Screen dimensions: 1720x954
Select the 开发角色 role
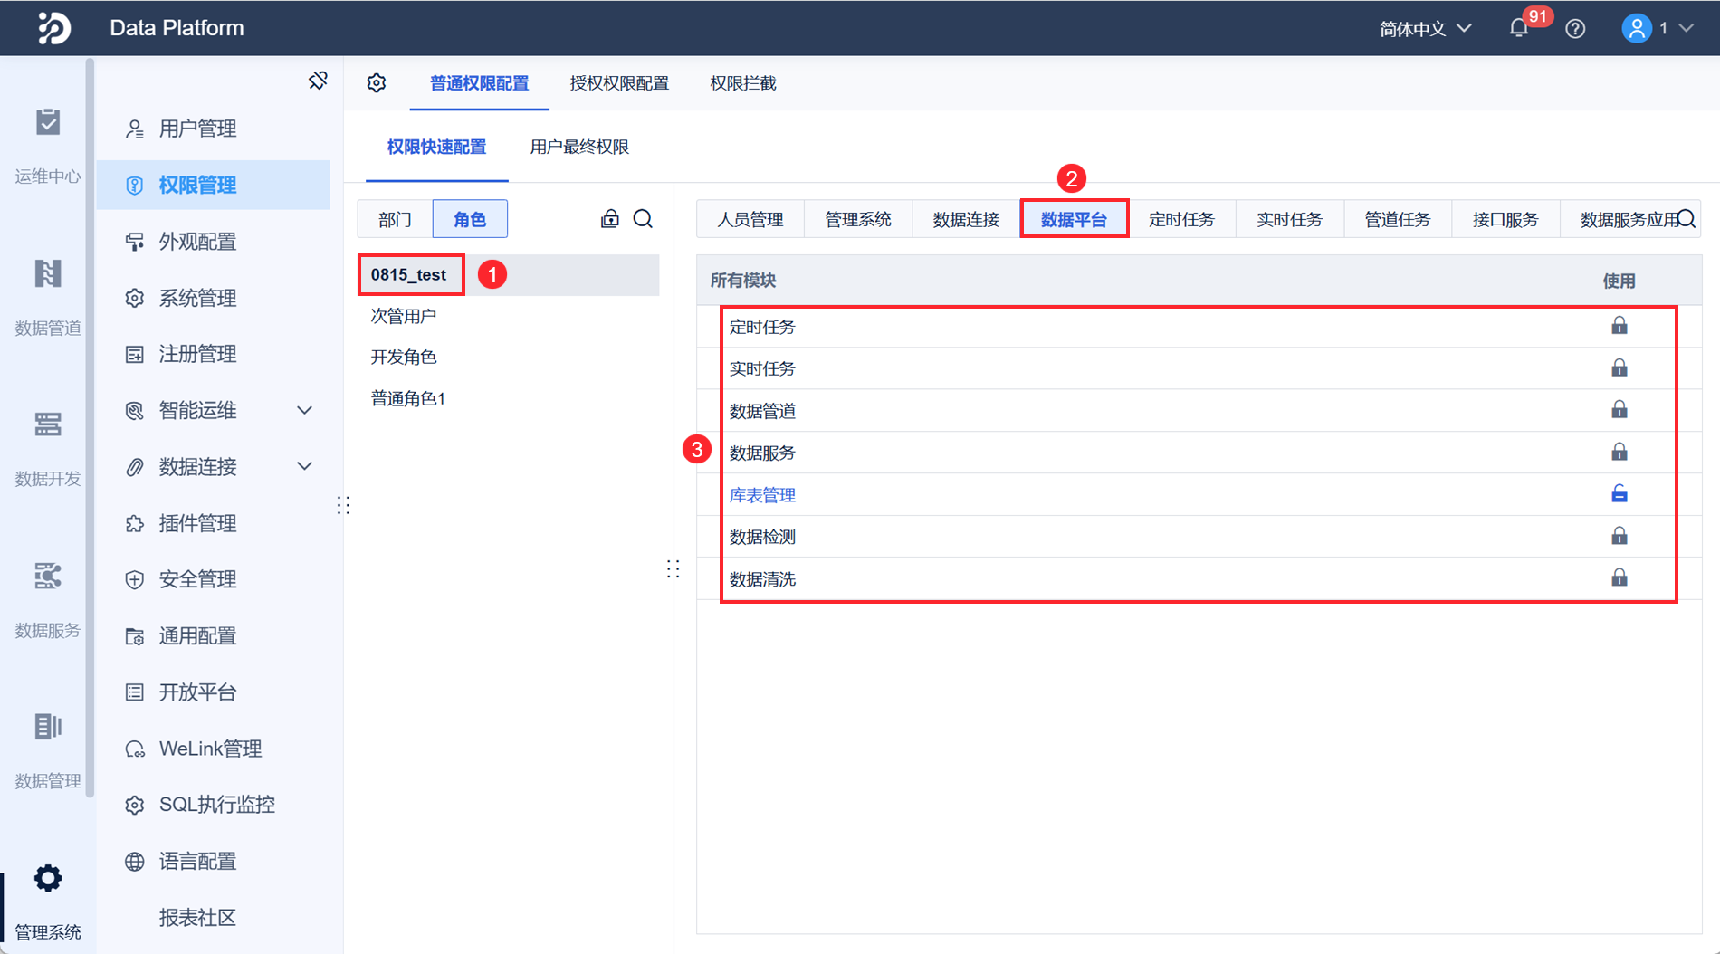tap(508, 357)
